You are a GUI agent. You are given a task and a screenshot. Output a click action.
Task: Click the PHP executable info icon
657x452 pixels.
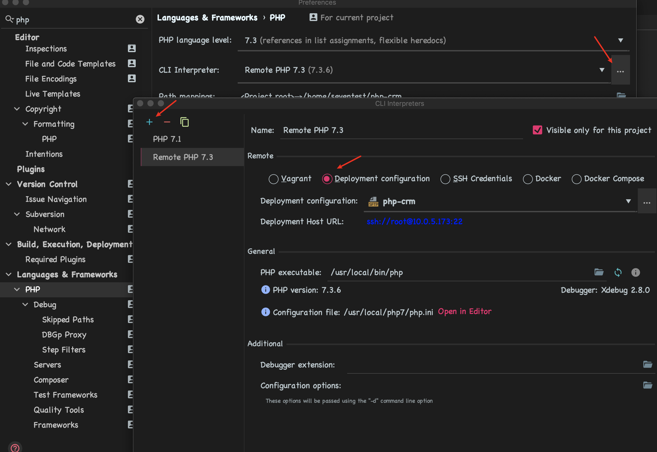coord(635,272)
